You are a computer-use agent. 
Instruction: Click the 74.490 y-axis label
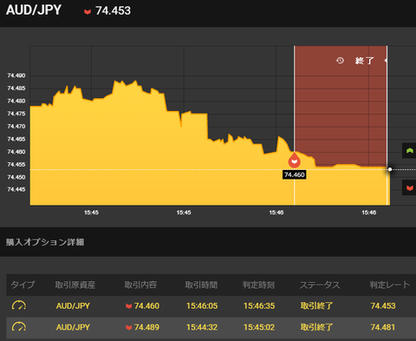[x=16, y=75]
